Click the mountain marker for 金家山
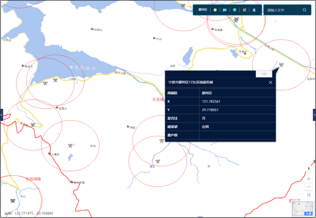The width and height of the screenshot is (316, 218). tap(57, 107)
